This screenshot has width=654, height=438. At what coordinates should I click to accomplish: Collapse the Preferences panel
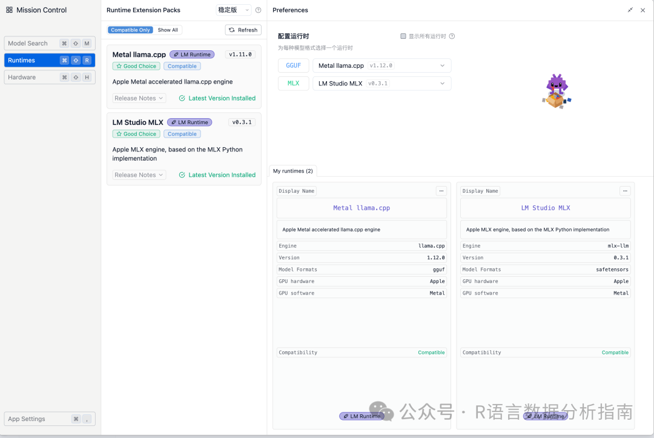(x=630, y=10)
